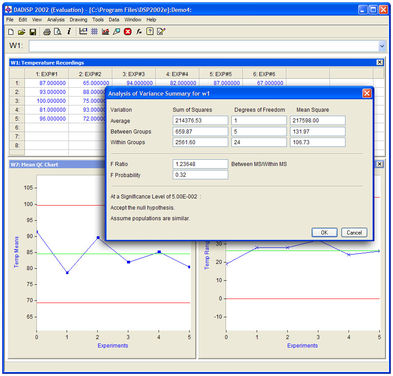Viewport: 393px width, 376px height.
Task: Open the Analysis menu
Action: click(x=56, y=20)
